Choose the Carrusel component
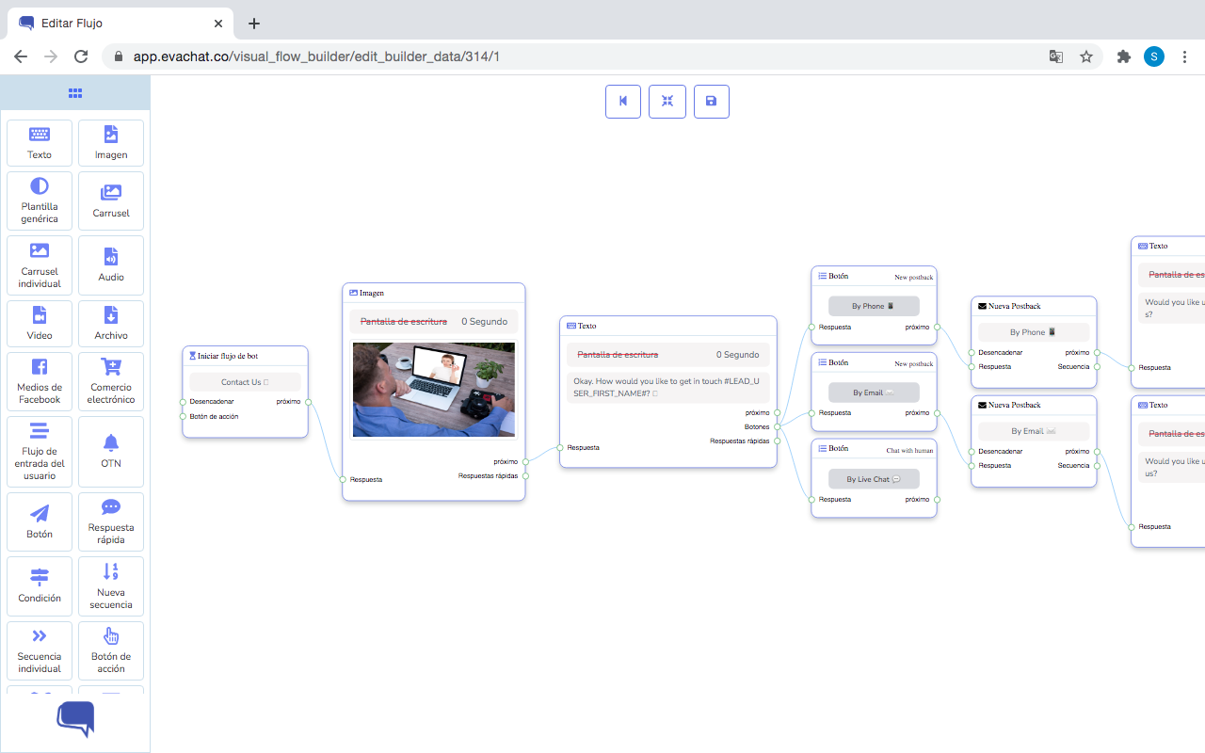This screenshot has height=753, width=1205. coord(111,200)
